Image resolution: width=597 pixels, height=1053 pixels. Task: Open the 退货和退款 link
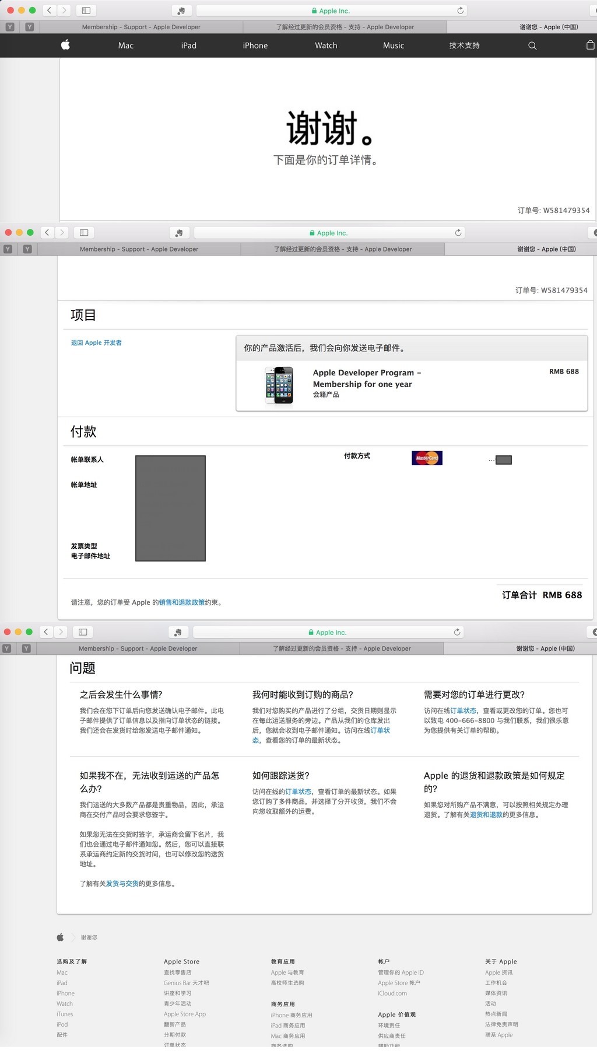point(486,814)
